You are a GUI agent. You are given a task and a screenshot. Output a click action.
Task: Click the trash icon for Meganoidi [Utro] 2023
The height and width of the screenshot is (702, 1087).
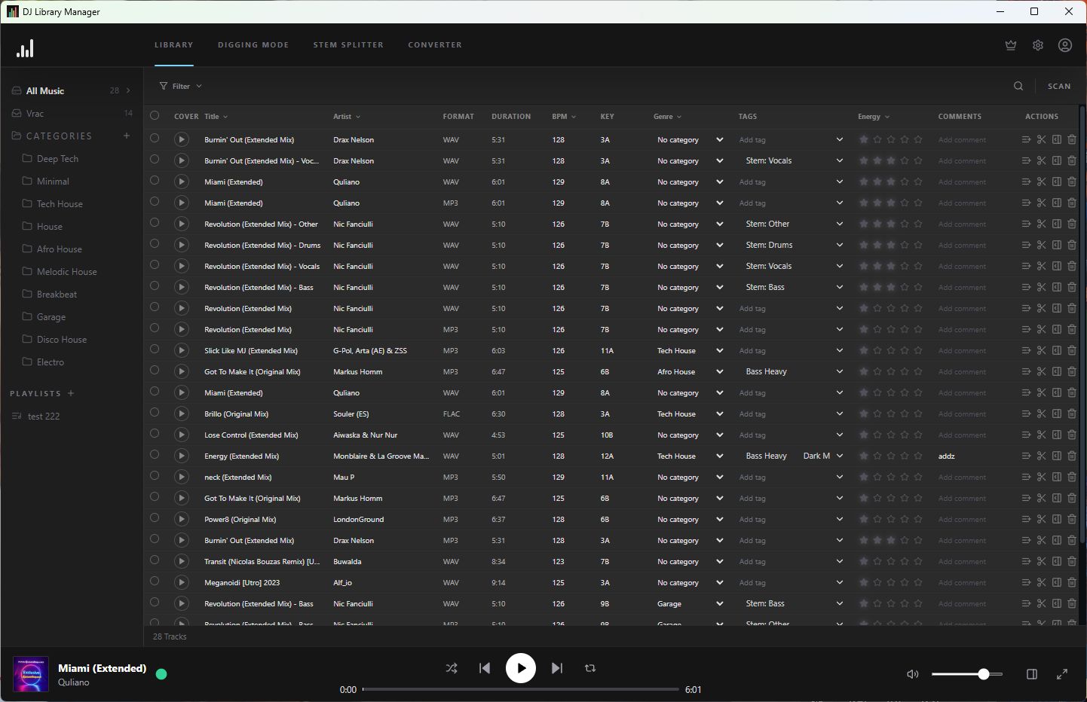[x=1072, y=582]
